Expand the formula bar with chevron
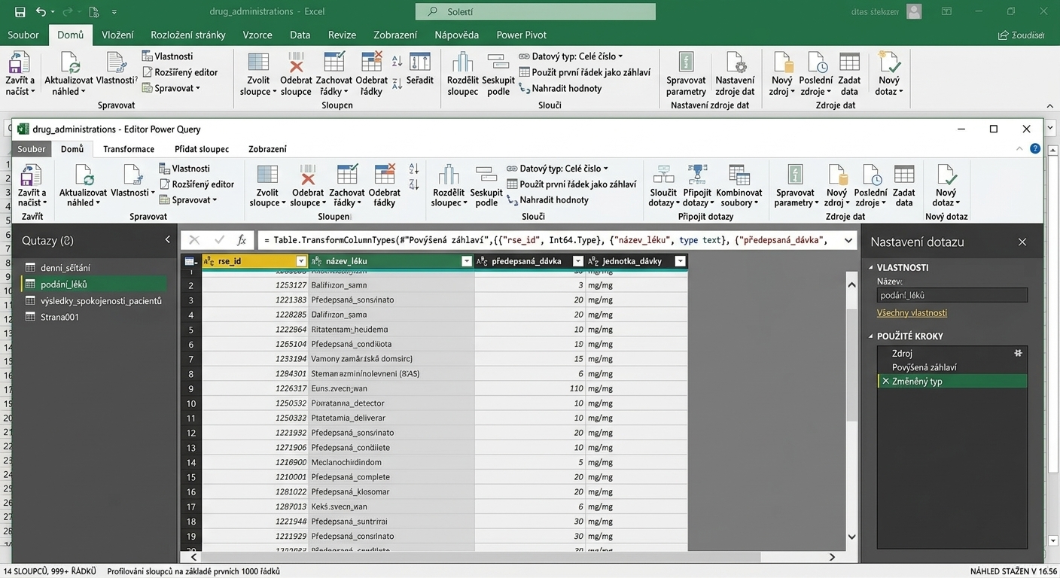Image resolution: width=1060 pixels, height=578 pixels. click(848, 240)
